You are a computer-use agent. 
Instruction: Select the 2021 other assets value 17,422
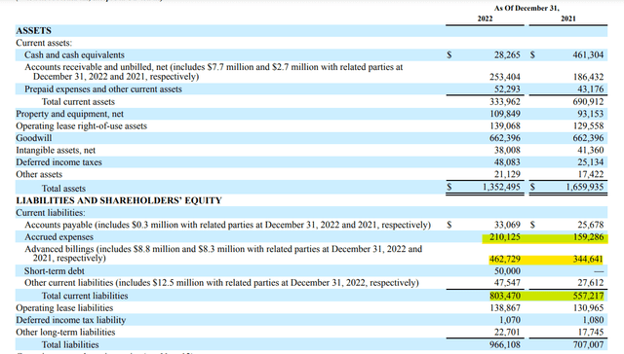point(591,174)
